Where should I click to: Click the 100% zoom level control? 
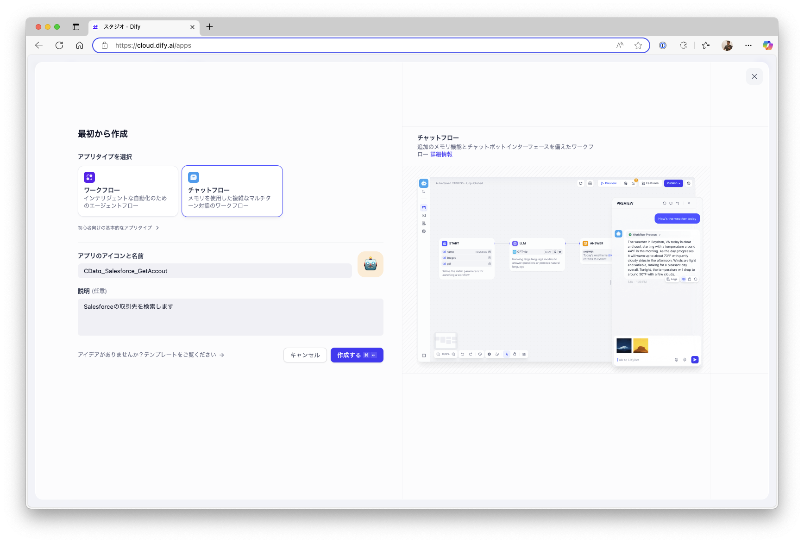pos(445,354)
